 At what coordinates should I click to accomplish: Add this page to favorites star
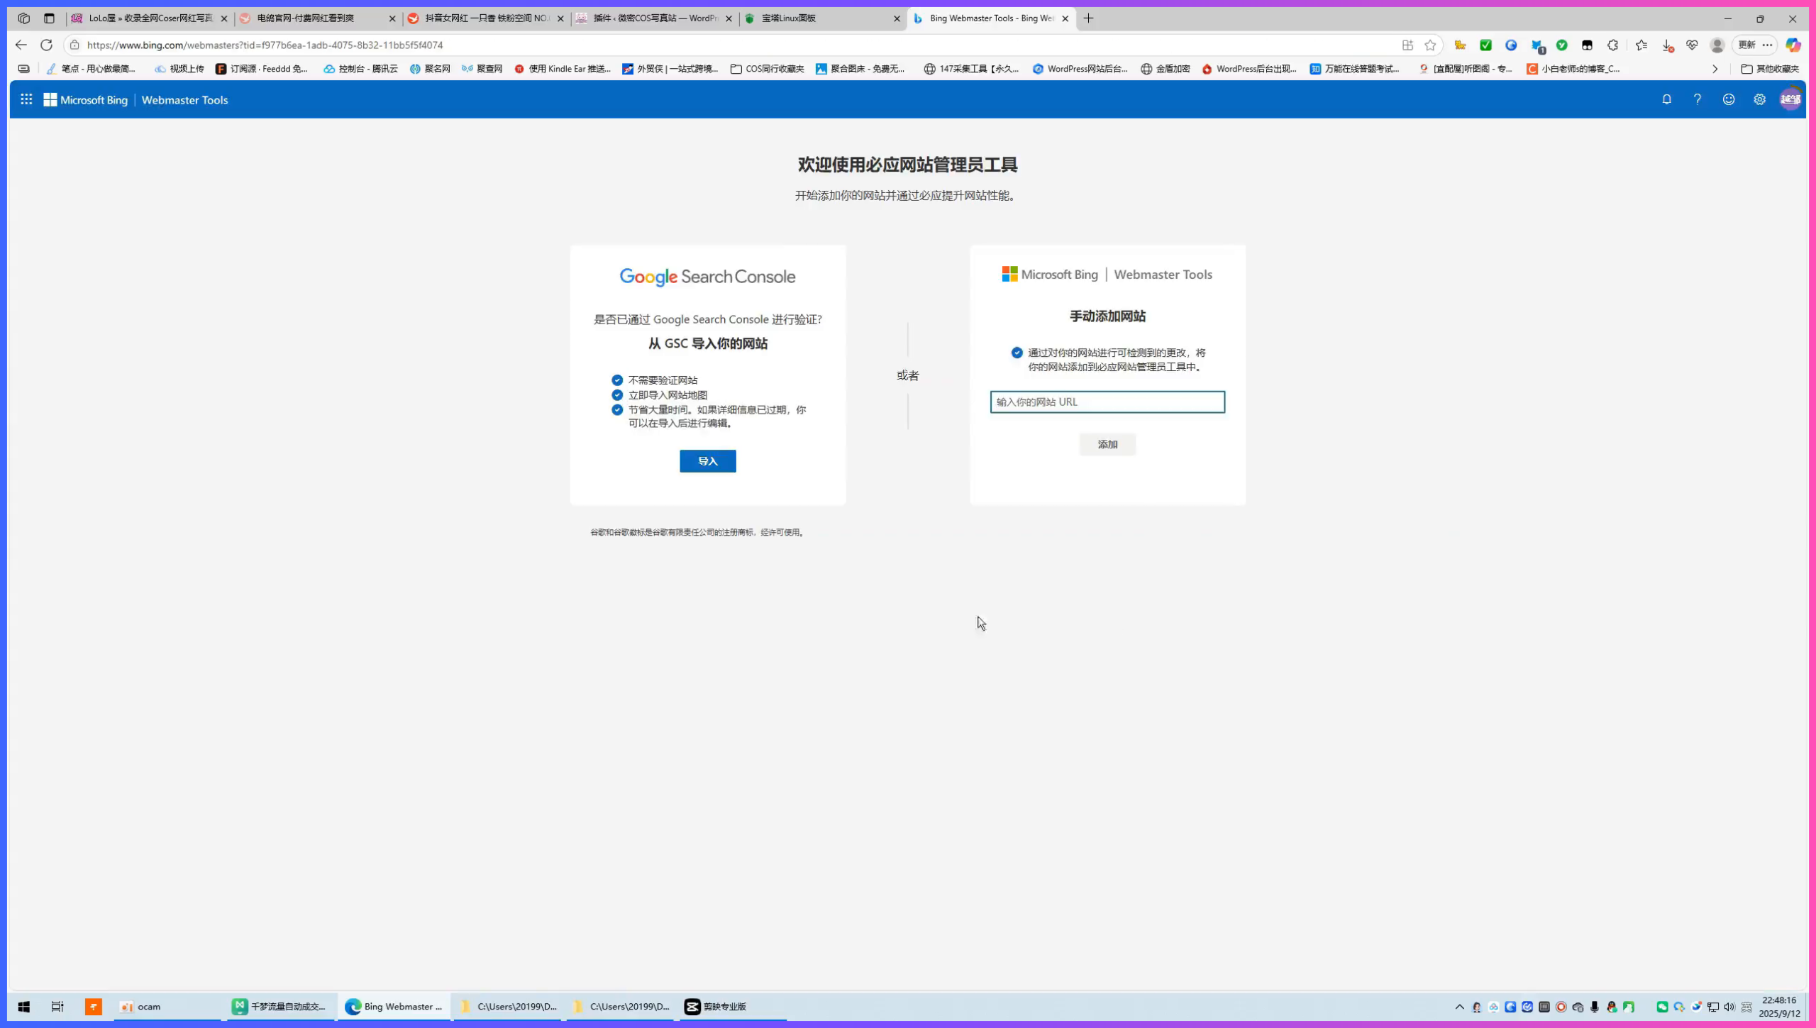1430,45
